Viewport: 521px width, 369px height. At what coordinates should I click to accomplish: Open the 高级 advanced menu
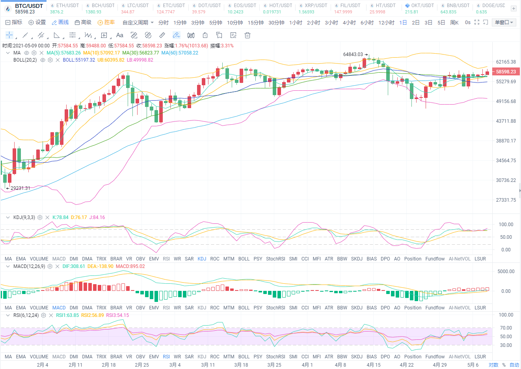83,22
